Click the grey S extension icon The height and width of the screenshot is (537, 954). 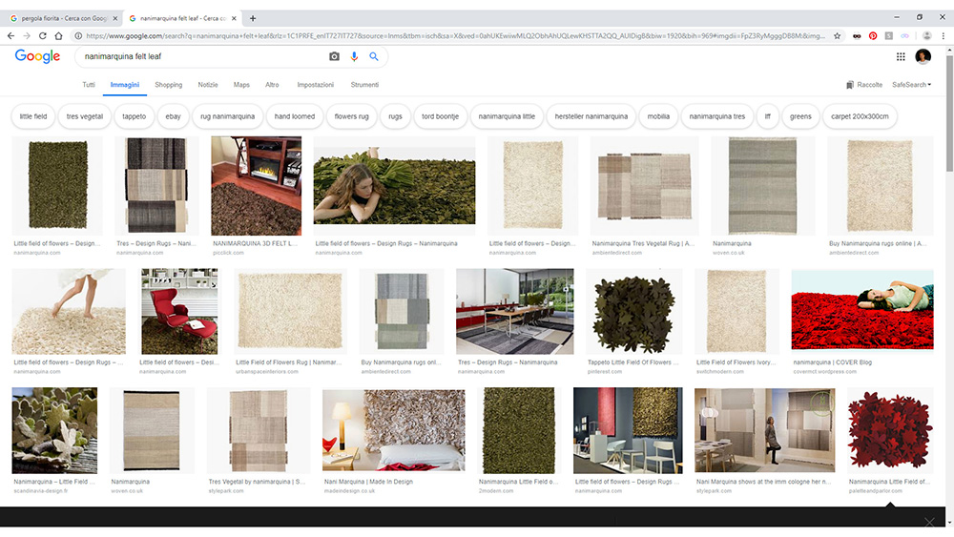click(889, 36)
